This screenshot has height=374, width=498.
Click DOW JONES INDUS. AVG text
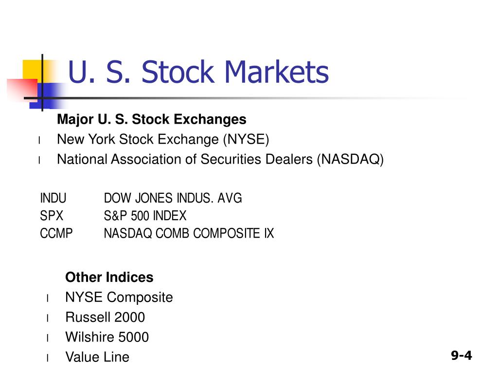pyautogui.click(x=173, y=198)
